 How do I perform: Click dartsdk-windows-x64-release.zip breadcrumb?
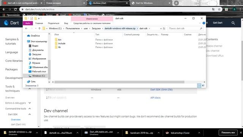[120, 29]
